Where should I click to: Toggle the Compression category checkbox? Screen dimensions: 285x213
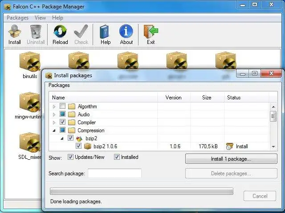[x=62, y=130]
